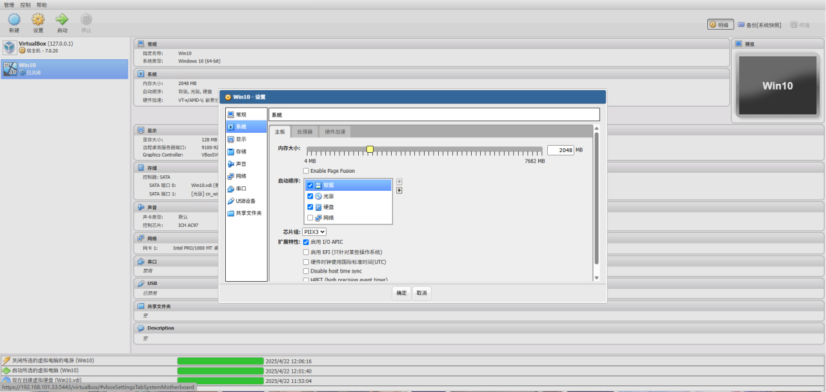Open 串口 category in settings dialog sidebar

pos(246,188)
